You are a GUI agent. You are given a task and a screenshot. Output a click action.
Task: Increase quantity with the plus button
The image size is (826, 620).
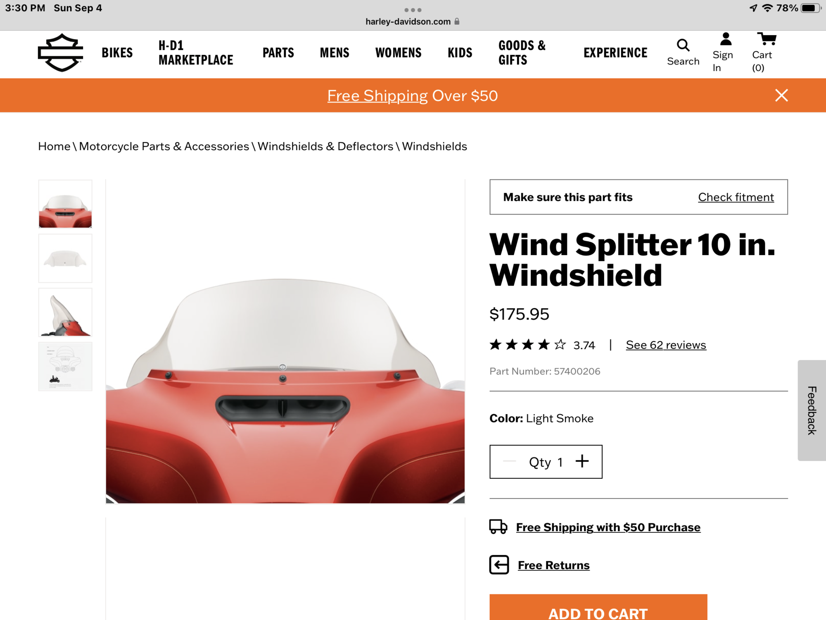tap(582, 461)
